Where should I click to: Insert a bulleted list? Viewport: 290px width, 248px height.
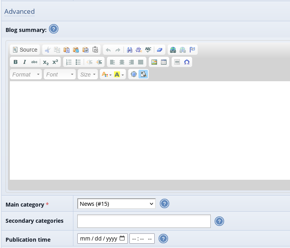78,62
